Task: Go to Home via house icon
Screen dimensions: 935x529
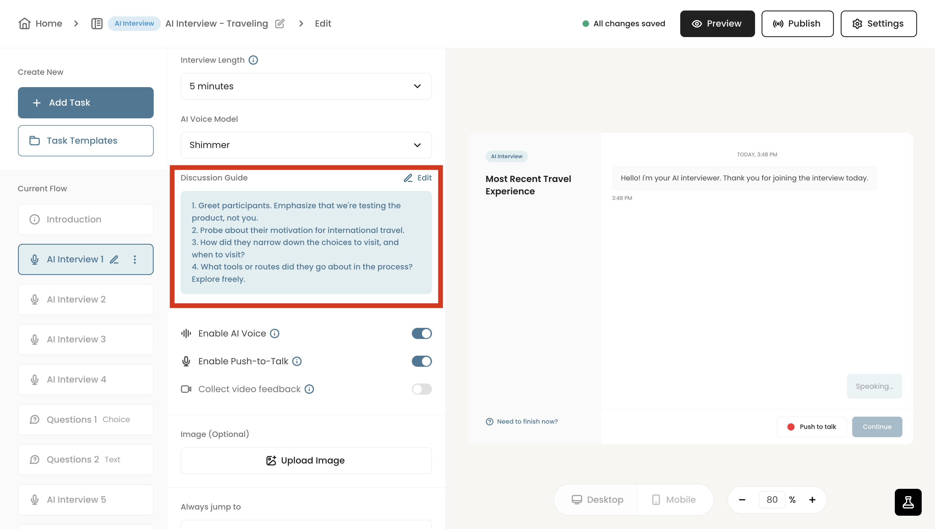Action: click(24, 23)
